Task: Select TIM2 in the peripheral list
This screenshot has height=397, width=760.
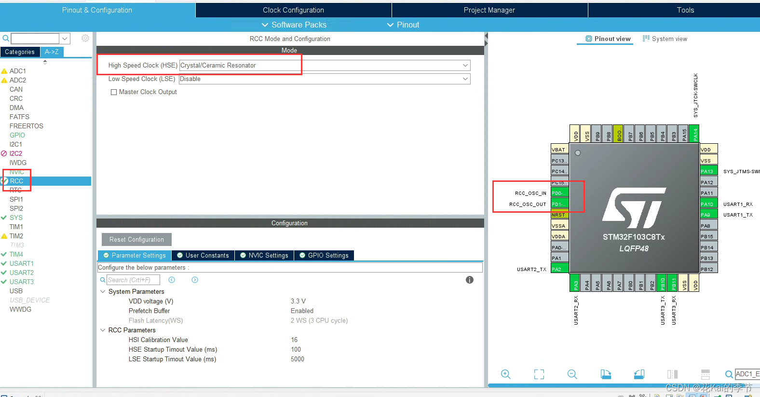Action: click(16, 236)
